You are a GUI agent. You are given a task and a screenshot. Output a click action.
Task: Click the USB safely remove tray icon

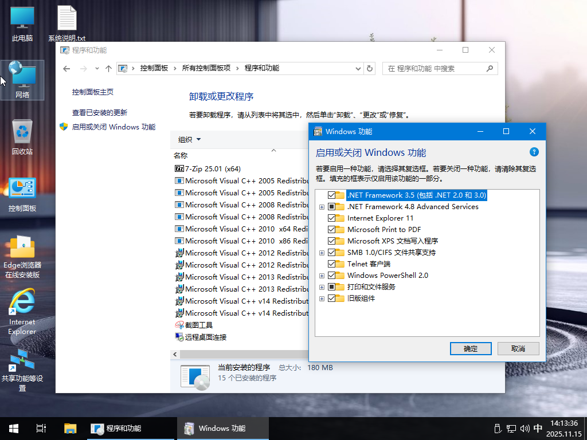click(498, 429)
